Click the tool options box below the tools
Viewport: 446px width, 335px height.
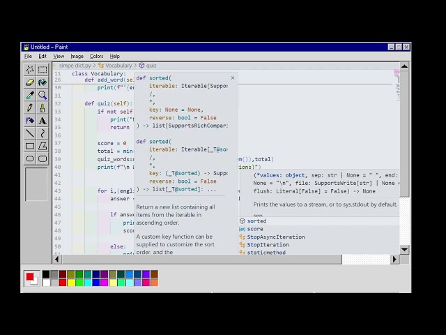click(x=36, y=184)
